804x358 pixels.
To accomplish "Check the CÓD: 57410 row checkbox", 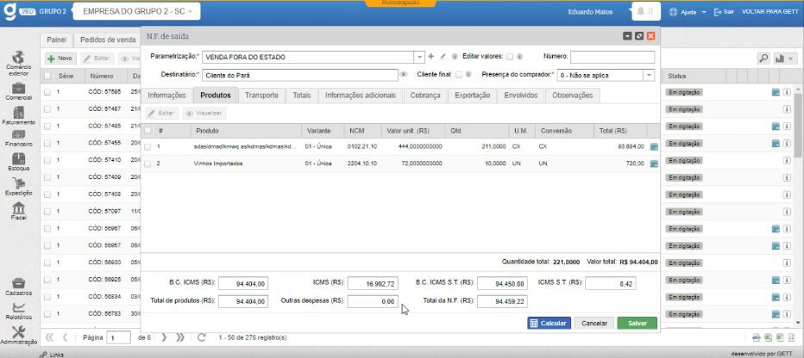I will [x=47, y=160].
